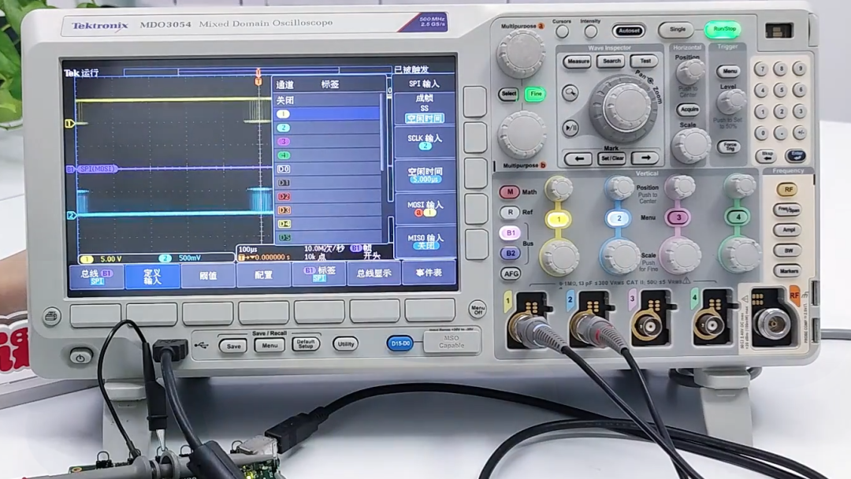
Task: Click the Horizontal Scale knob
Action: click(x=691, y=145)
